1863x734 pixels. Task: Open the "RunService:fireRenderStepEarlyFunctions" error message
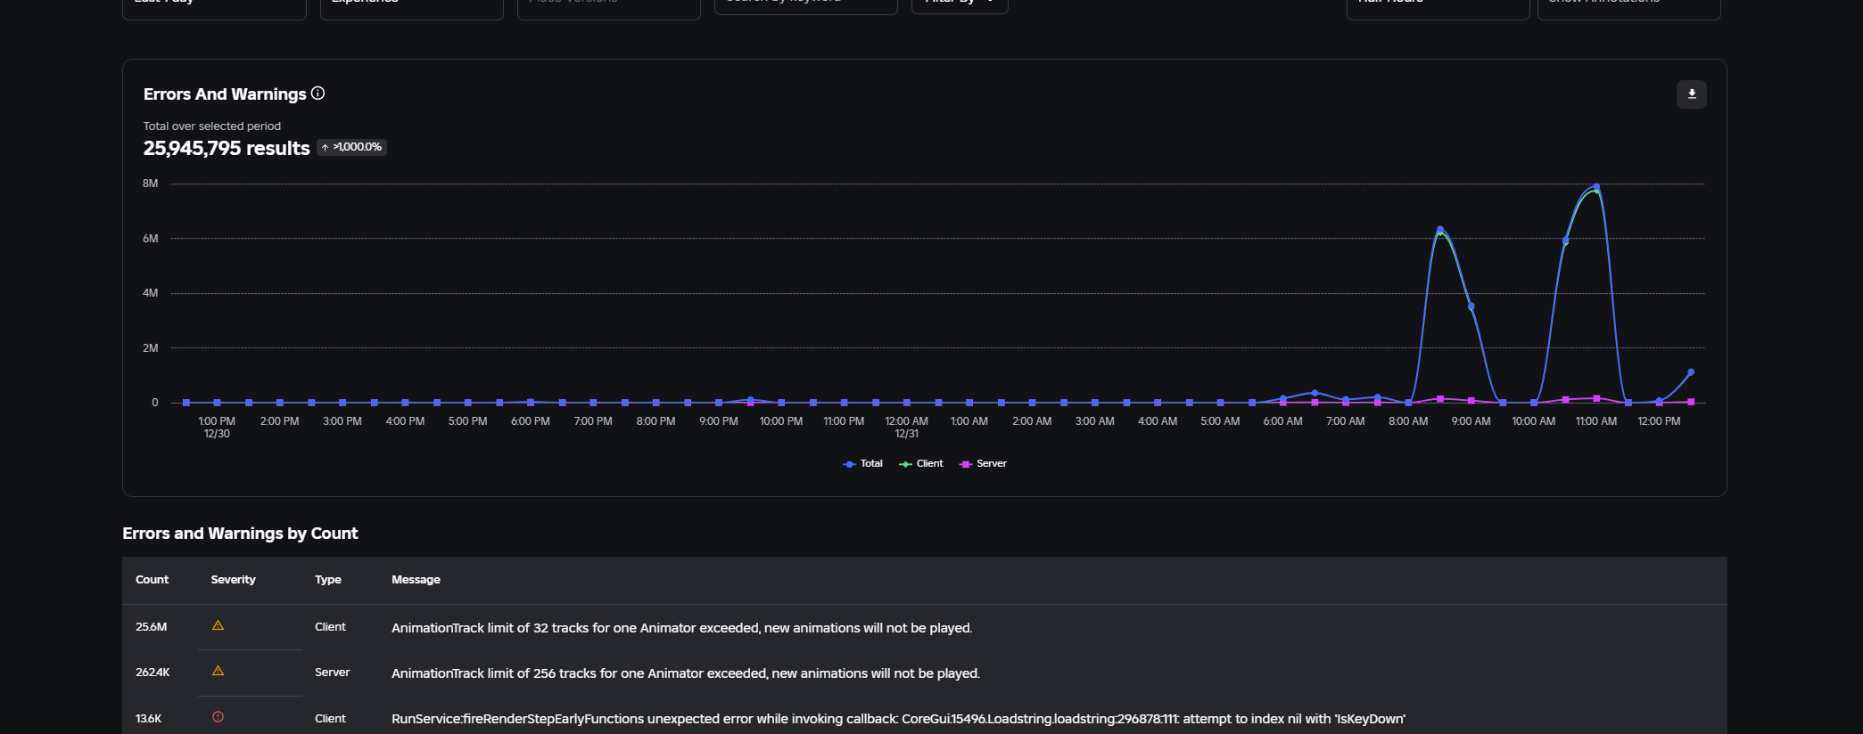pyautogui.click(x=898, y=719)
